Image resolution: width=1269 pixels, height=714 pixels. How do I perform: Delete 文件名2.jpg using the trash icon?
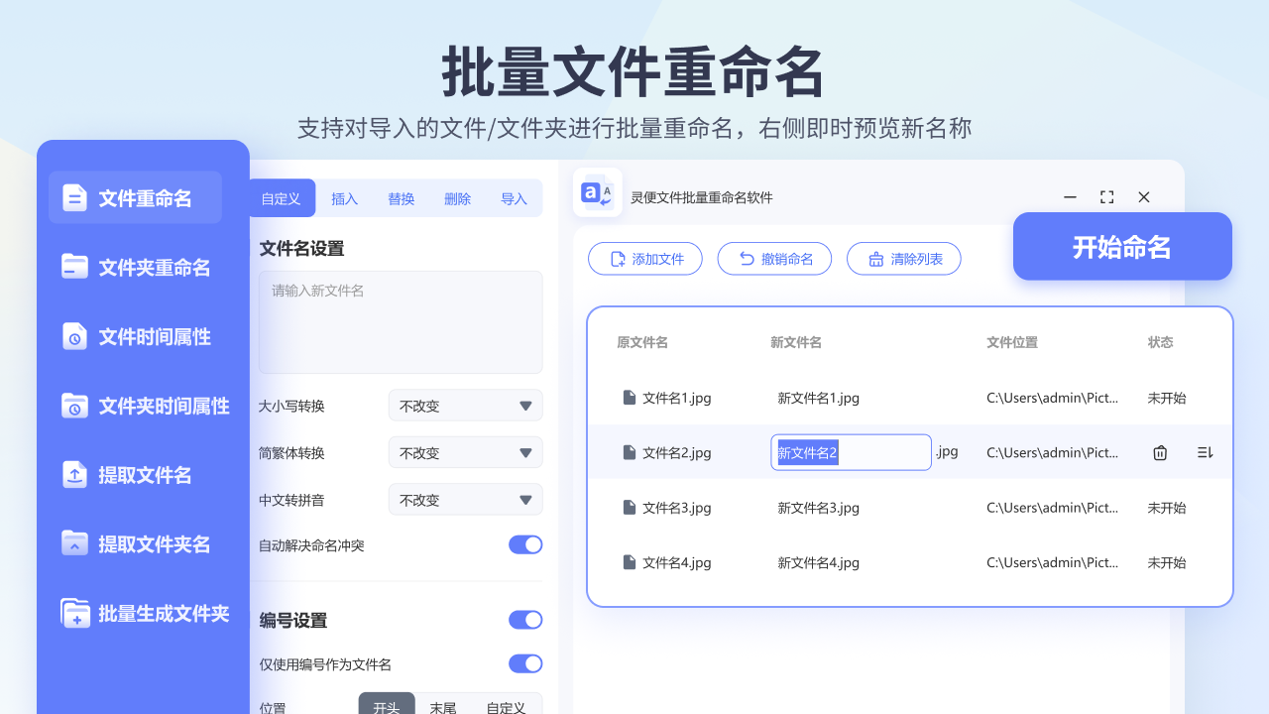pos(1159,452)
